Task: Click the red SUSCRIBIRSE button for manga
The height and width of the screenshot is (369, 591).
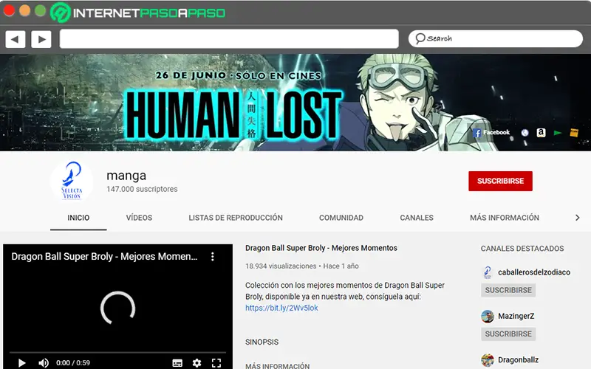Action: pos(500,181)
